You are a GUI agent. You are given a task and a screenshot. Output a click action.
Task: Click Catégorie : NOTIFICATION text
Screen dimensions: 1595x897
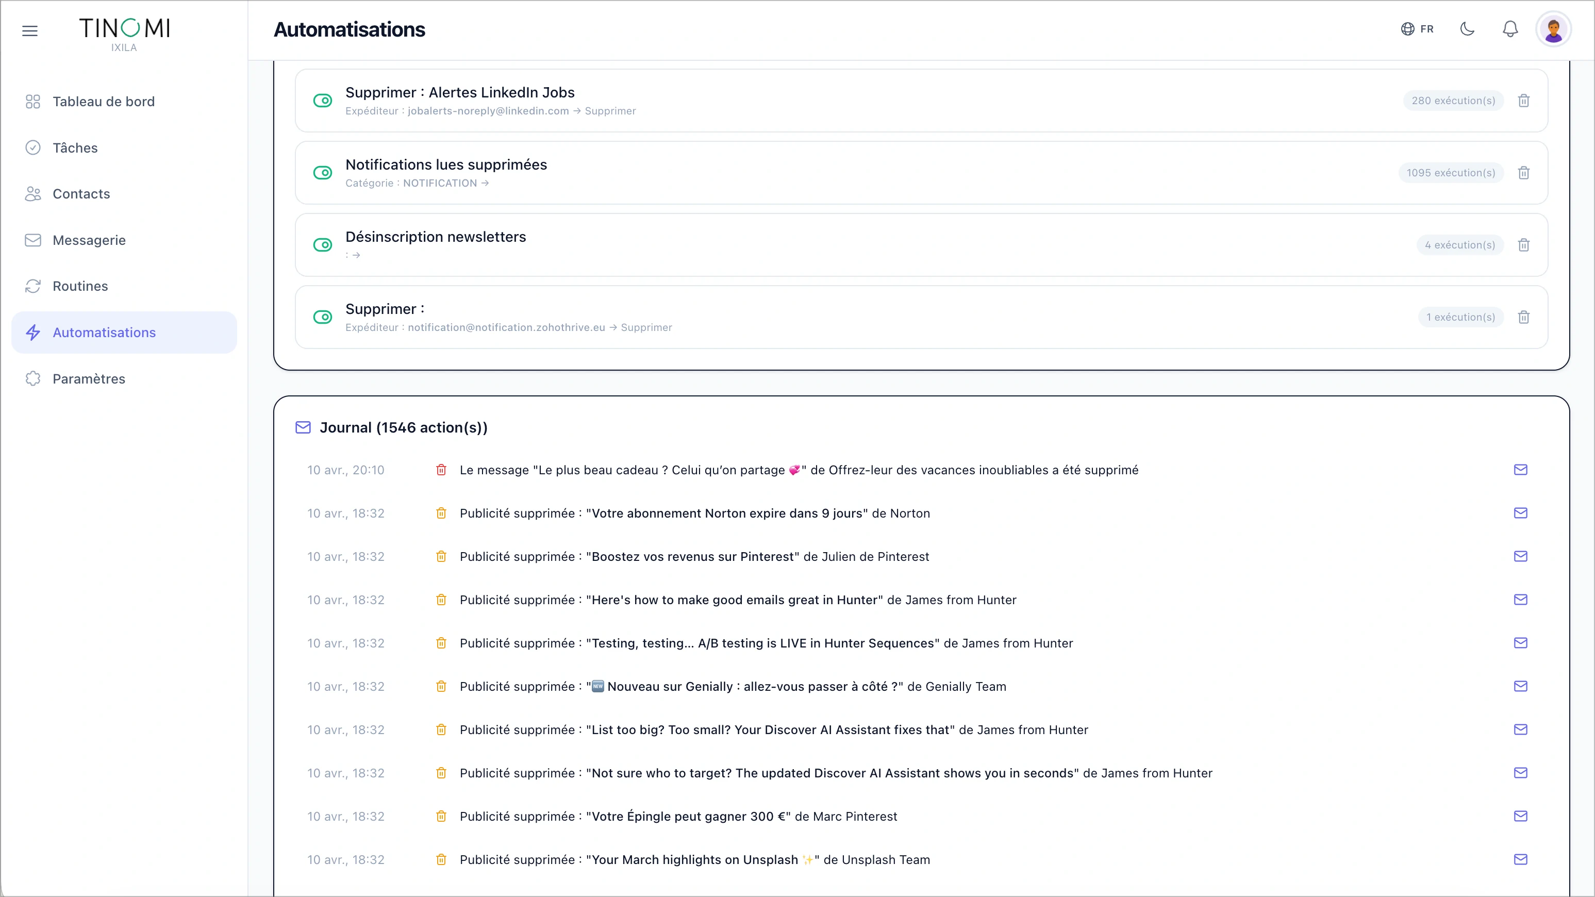411,183
